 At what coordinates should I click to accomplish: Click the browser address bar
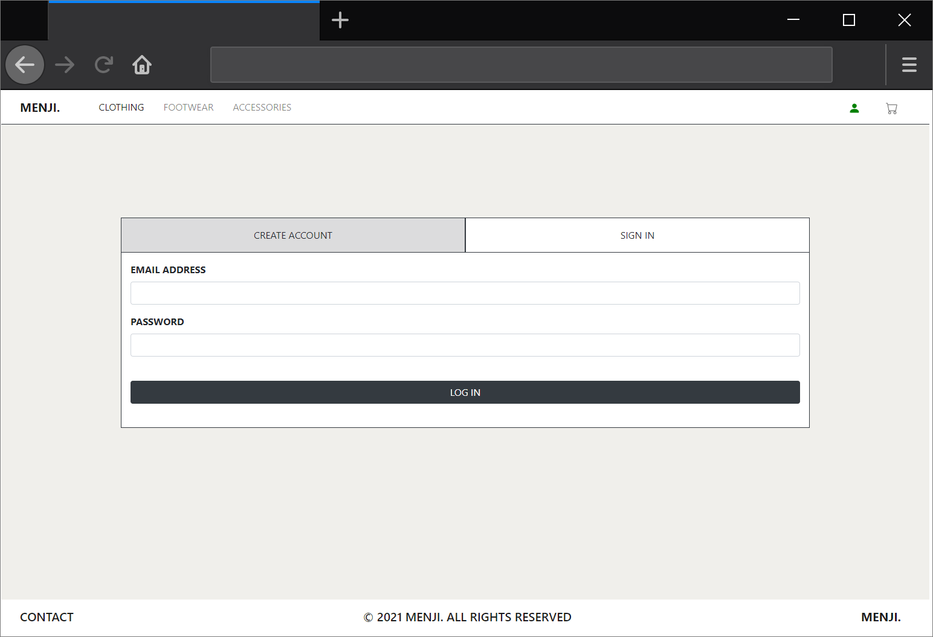(521, 65)
